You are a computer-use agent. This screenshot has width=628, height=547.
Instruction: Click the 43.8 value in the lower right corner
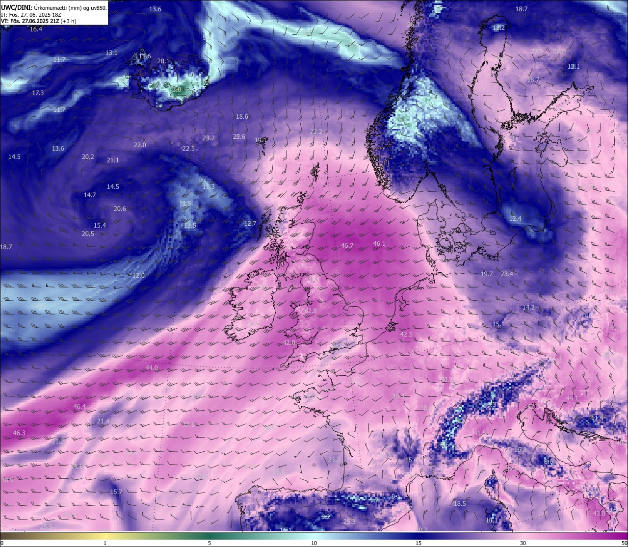599,514
